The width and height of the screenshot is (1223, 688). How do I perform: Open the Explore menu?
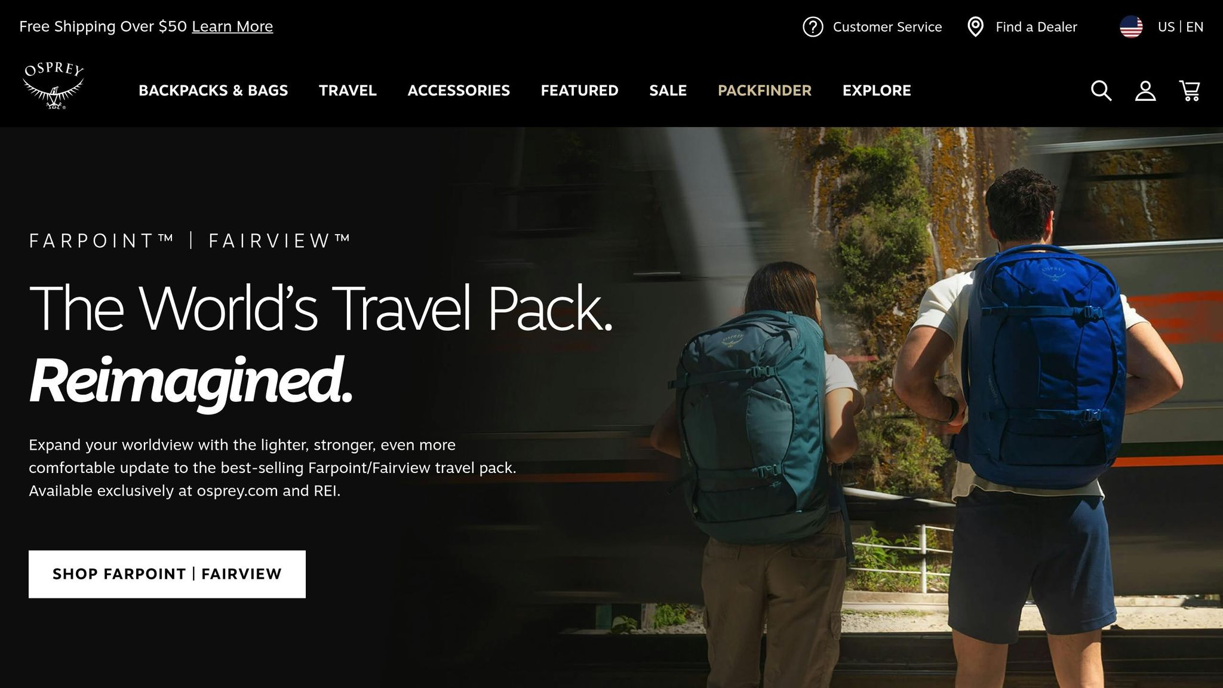pyautogui.click(x=877, y=91)
